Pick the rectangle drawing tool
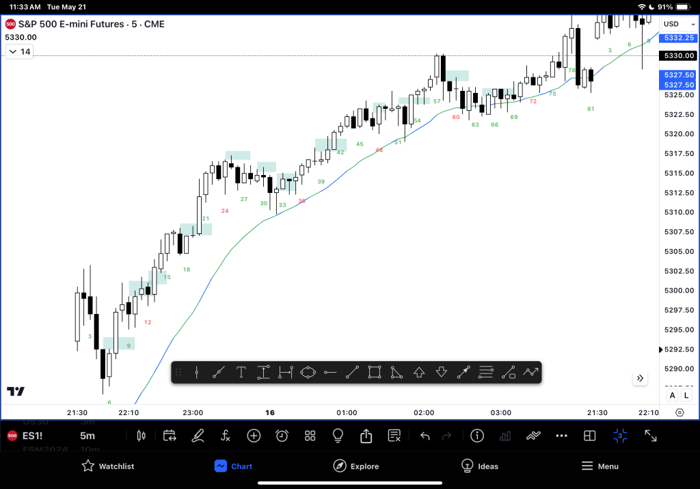Viewport: 700px width, 489px height. coord(374,372)
